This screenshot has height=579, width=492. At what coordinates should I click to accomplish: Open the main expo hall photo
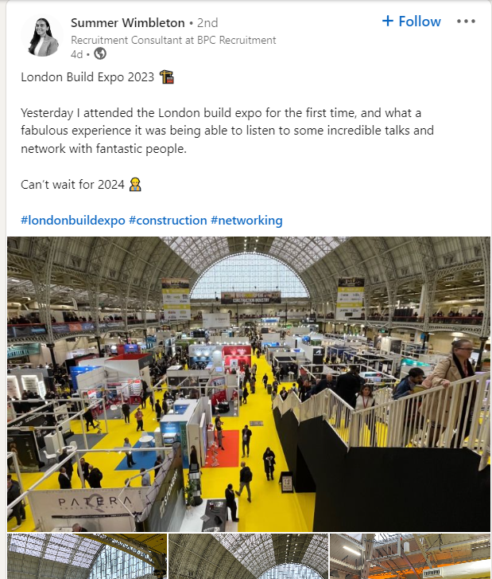tap(248, 384)
